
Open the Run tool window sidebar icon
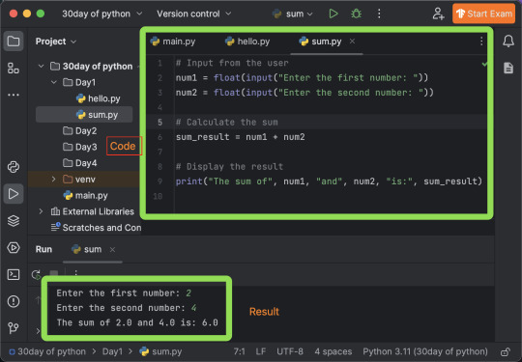14,194
